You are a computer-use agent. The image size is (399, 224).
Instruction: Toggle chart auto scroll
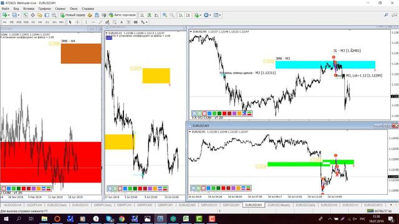tap(181, 15)
